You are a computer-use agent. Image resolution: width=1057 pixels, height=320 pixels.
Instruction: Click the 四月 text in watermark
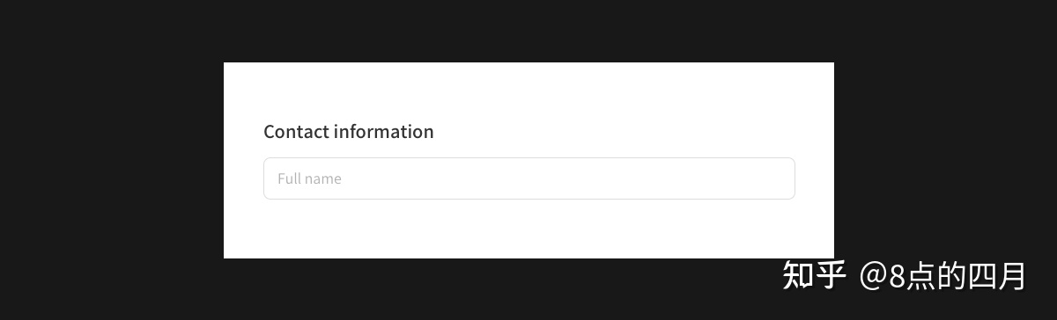[997, 276]
